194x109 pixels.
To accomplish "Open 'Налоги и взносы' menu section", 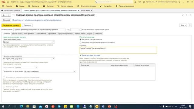I will pyautogui.click(x=65, y=6).
